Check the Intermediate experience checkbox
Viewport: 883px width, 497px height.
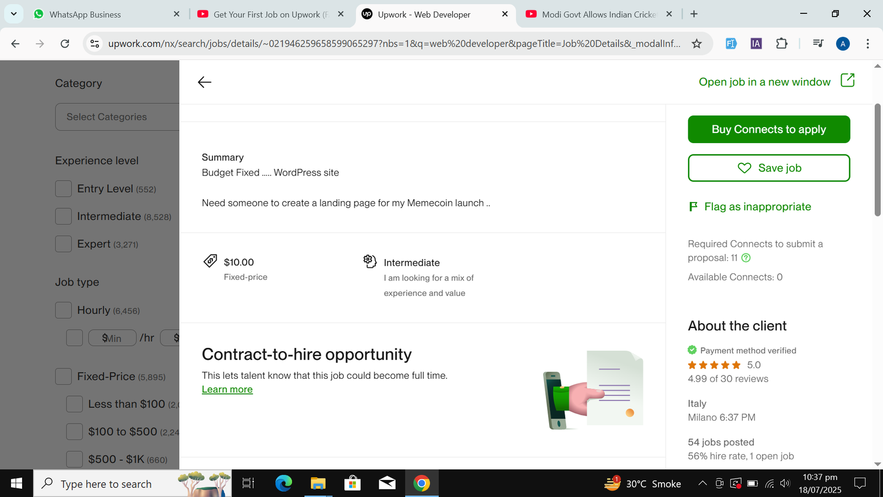click(63, 216)
